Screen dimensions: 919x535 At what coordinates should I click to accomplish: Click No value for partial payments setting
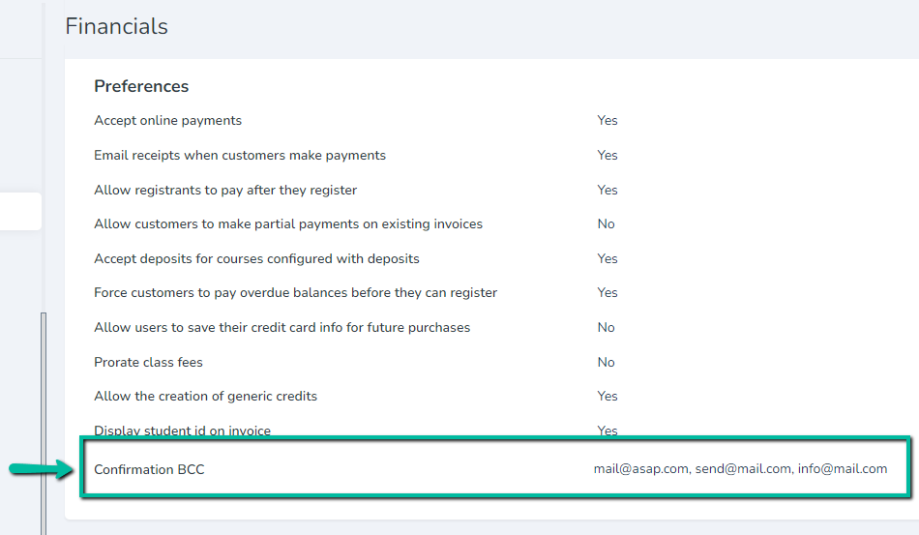pyautogui.click(x=606, y=223)
